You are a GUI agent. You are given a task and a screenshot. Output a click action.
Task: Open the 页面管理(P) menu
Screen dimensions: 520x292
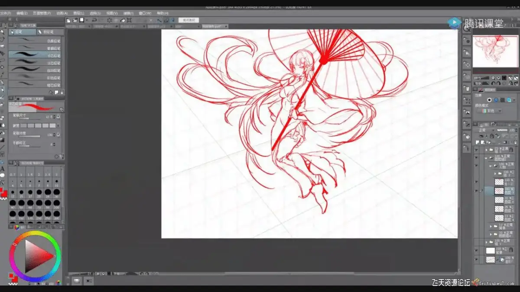pyautogui.click(x=42, y=13)
